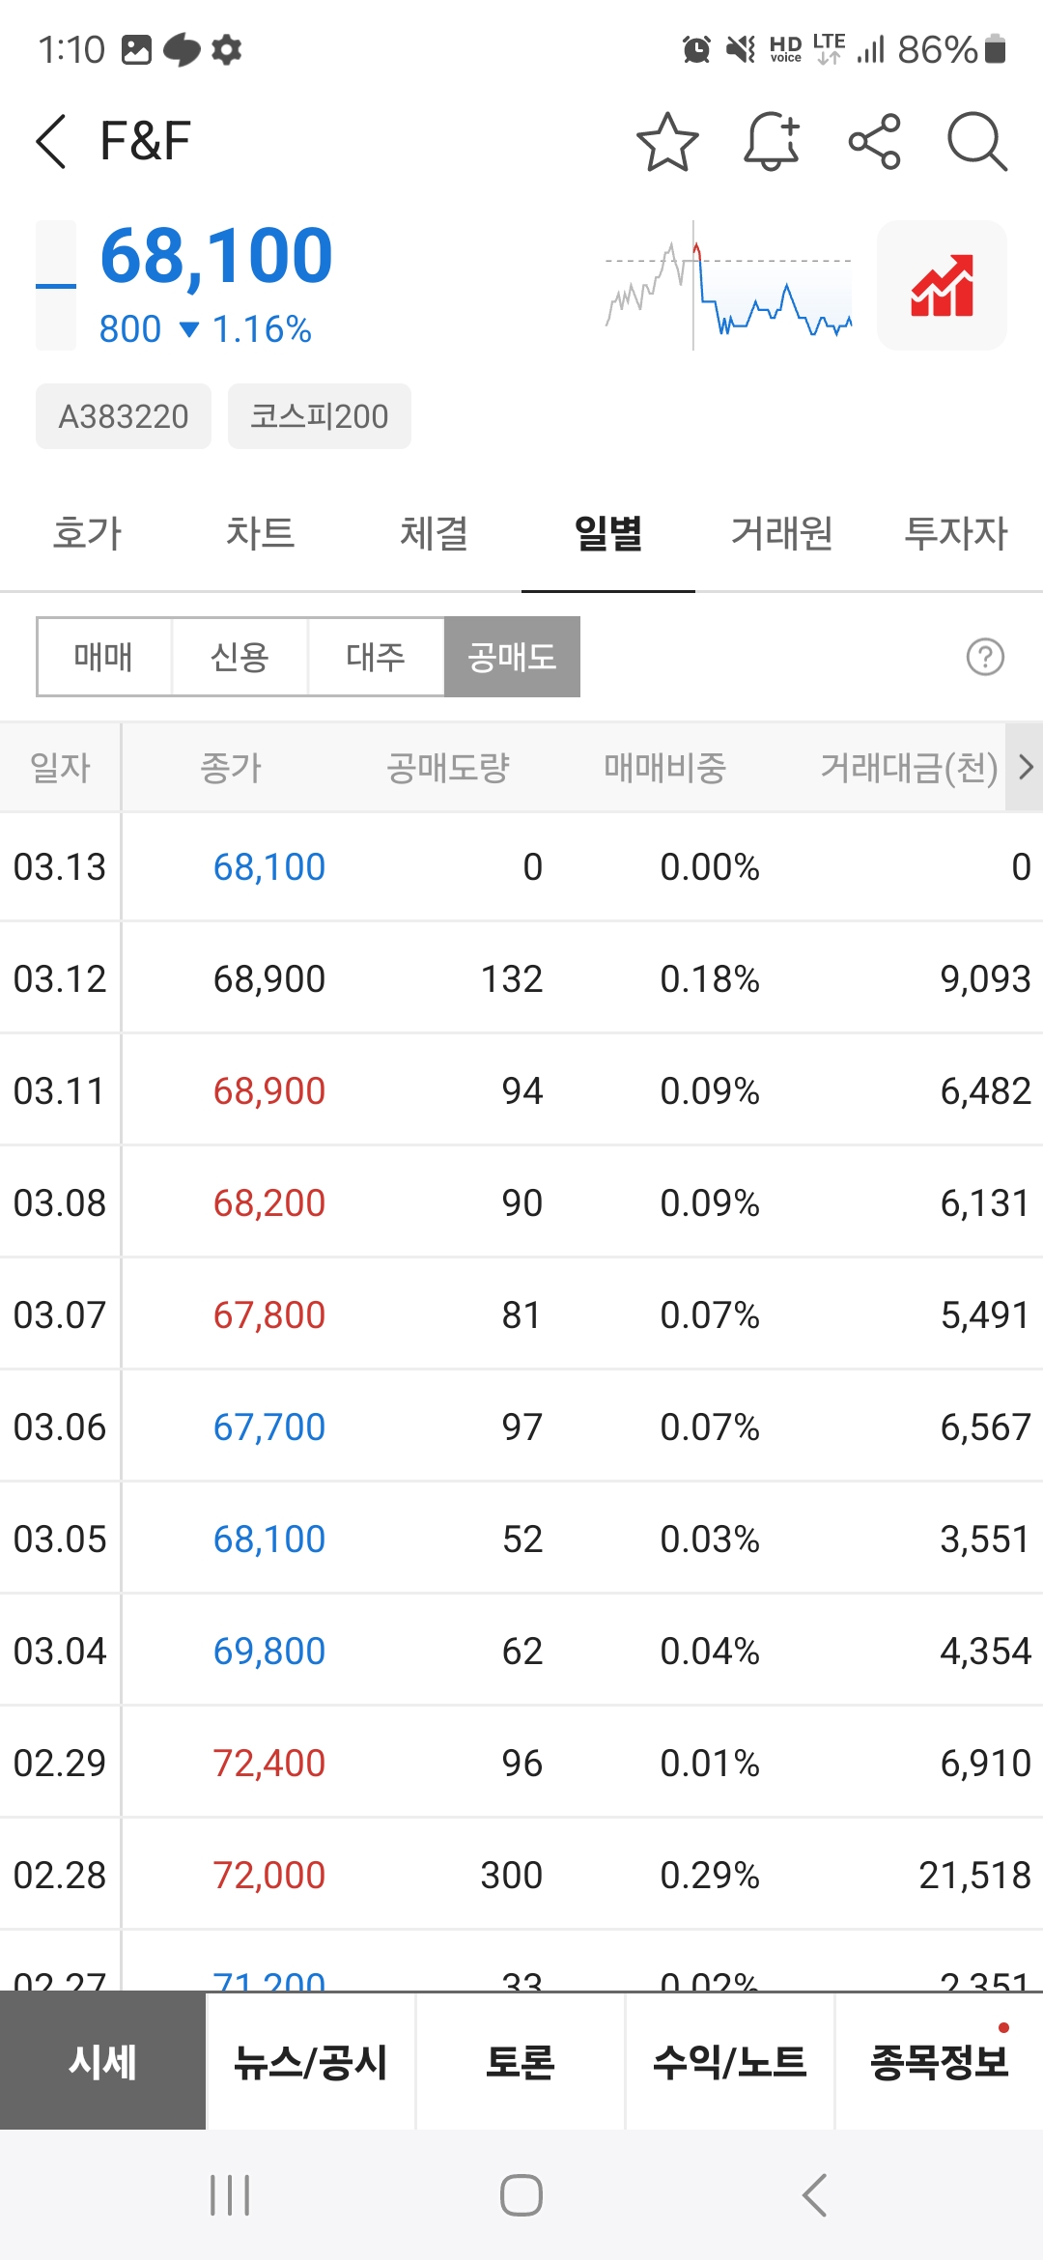The image size is (1043, 2260).
Task: Tap short volume 300 on 02.28
Action: pos(512,1875)
